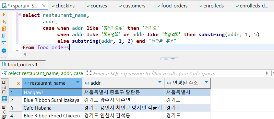Select the restaurant_name column header
Viewport: 274px width, 119px height.
pos(52,83)
